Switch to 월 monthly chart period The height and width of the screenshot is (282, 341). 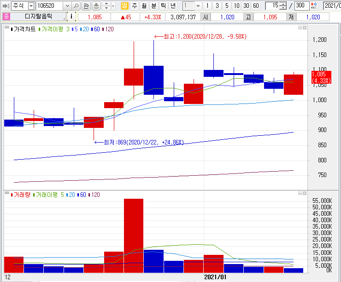(x=144, y=6)
